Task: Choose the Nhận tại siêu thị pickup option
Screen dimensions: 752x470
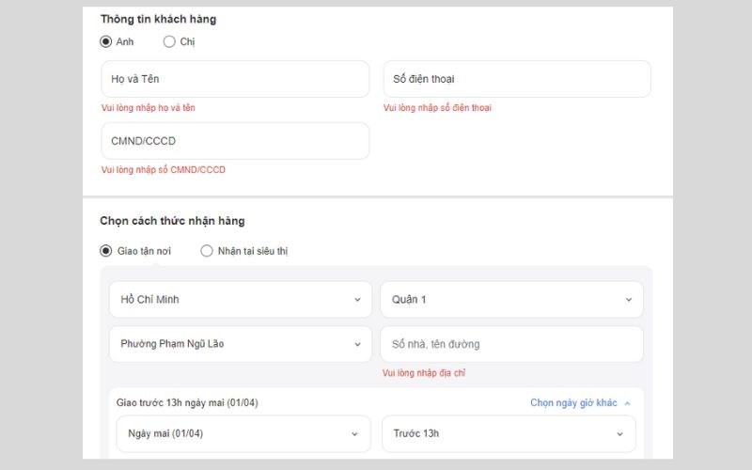Action: pyautogui.click(x=207, y=251)
